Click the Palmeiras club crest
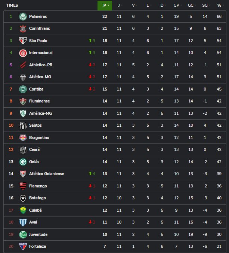The width and height of the screenshot is (229, 253). pyautogui.click(x=23, y=16)
